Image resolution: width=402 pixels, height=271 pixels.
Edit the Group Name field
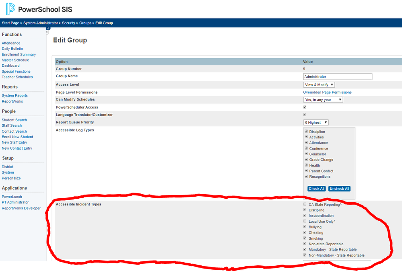click(338, 76)
